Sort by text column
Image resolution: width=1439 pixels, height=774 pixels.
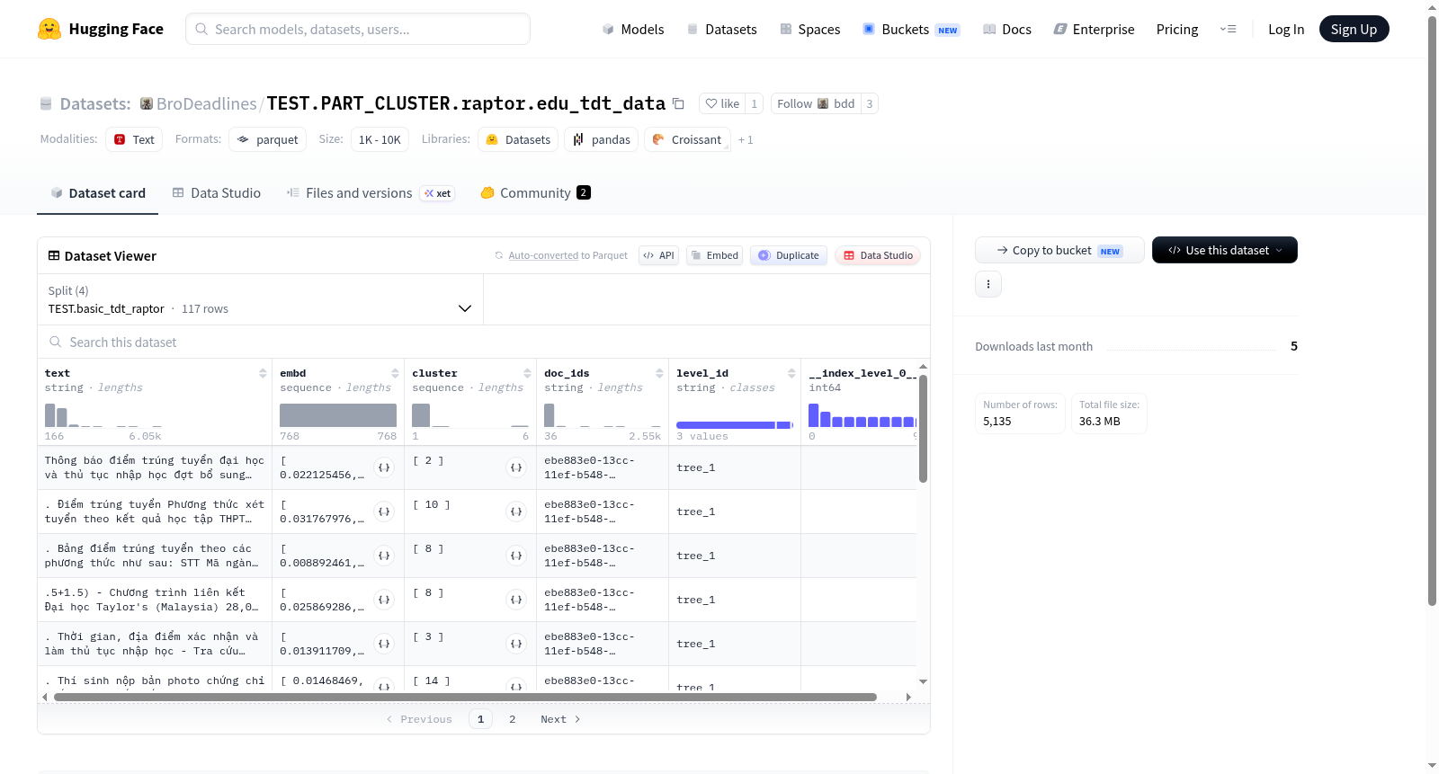tap(263, 373)
